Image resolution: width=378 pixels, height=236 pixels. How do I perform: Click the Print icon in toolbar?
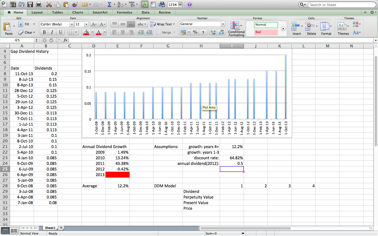tap(38, 4)
